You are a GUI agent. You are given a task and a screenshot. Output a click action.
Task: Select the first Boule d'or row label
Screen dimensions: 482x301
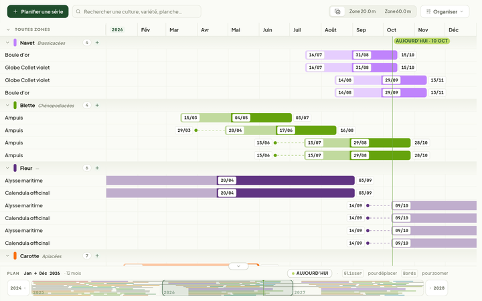click(x=17, y=55)
